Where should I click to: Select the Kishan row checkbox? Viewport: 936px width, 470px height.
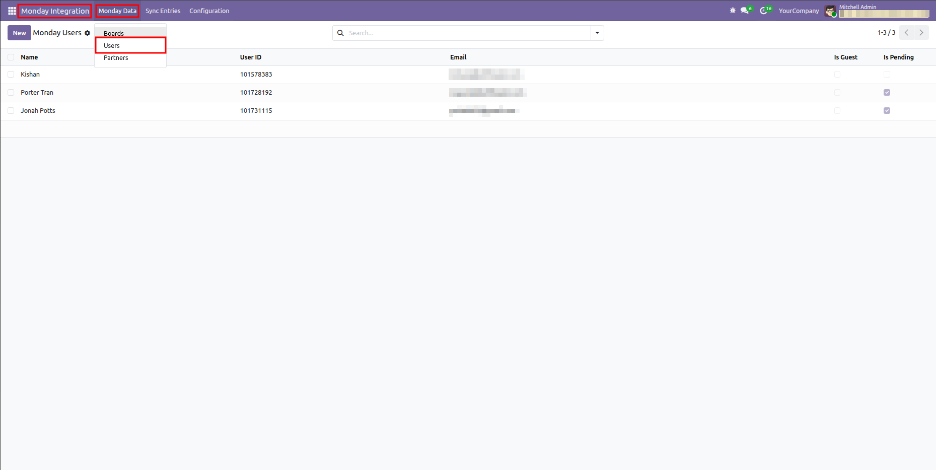[11, 75]
